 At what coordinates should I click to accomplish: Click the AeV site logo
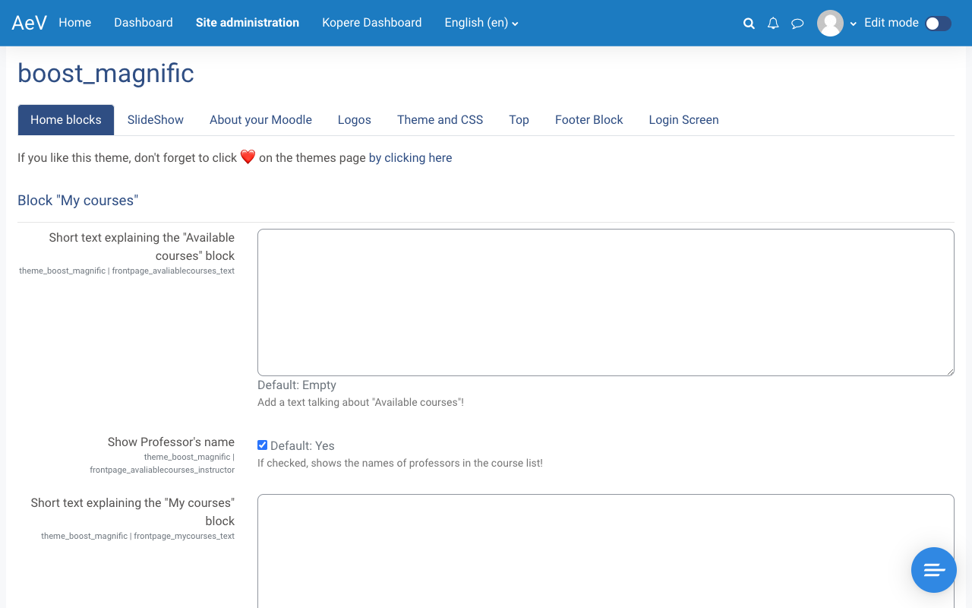29,23
